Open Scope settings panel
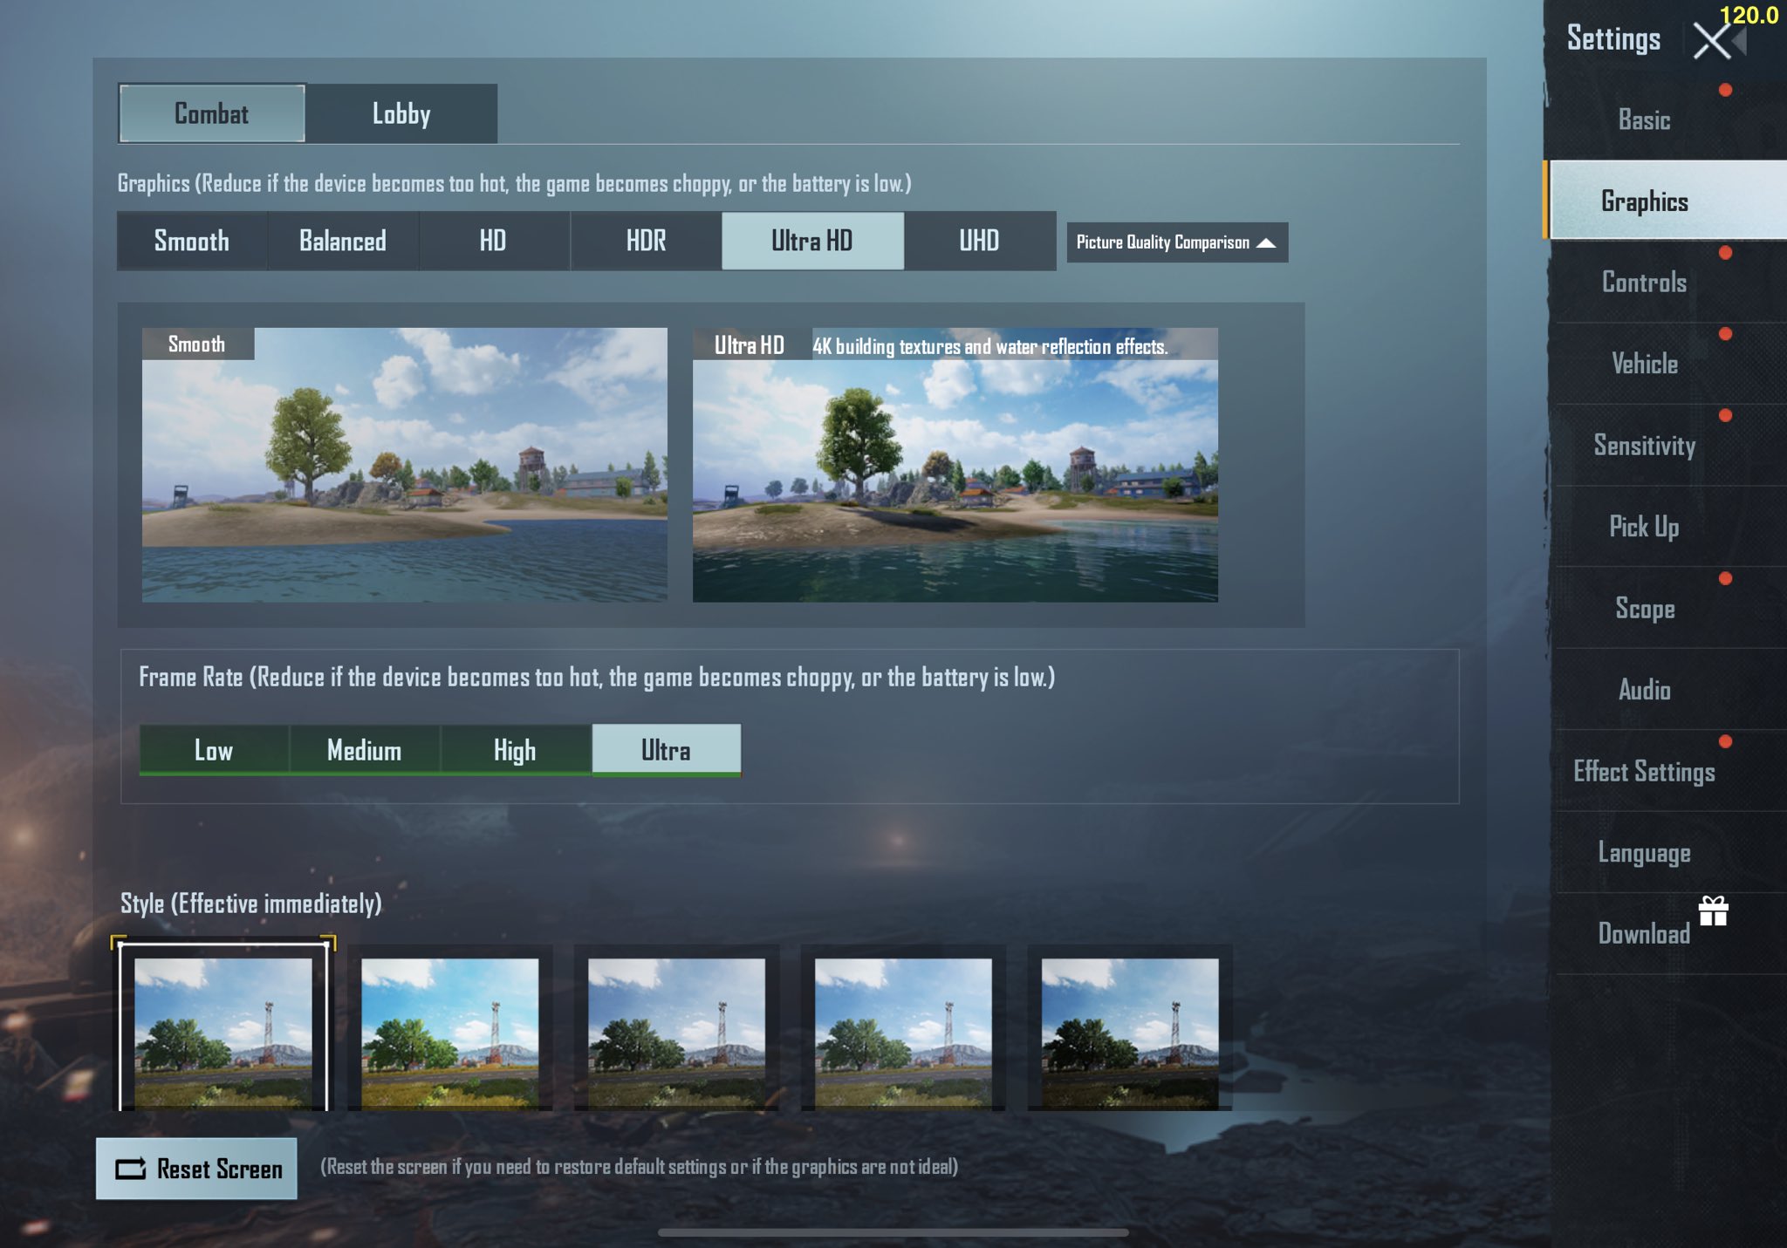This screenshot has width=1787, height=1248. tap(1645, 608)
